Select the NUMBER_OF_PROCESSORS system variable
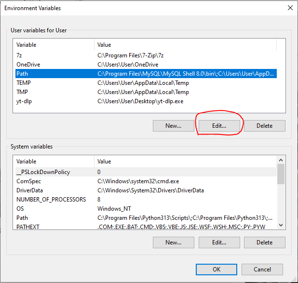 coord(146,200)
